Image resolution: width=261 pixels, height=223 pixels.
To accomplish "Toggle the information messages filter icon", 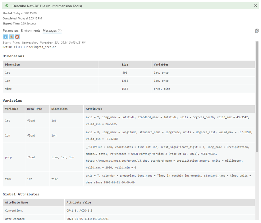I will (x=5, y=37).
